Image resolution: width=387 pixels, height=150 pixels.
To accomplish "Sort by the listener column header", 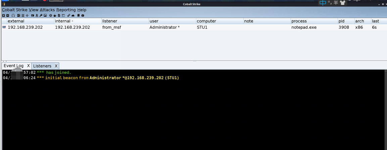I will click(x=125, y=21).
